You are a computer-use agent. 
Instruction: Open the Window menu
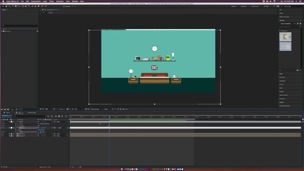click(75, 1)
